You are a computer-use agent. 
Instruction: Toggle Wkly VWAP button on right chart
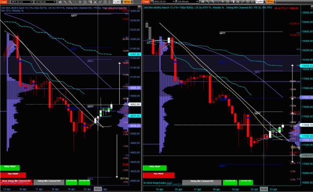[155, 168]
